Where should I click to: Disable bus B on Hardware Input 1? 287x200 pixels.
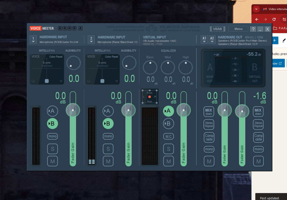pyautogui.click(x=52, y=123)
